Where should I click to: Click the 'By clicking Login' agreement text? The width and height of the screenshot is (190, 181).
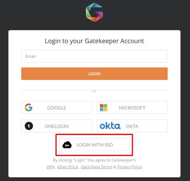pos(94,160)
